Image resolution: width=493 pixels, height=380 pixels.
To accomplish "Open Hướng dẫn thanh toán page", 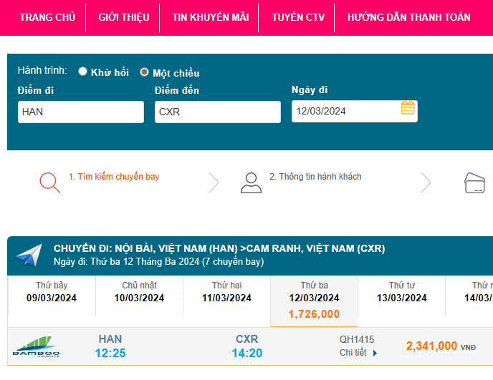I will point(408,17).
